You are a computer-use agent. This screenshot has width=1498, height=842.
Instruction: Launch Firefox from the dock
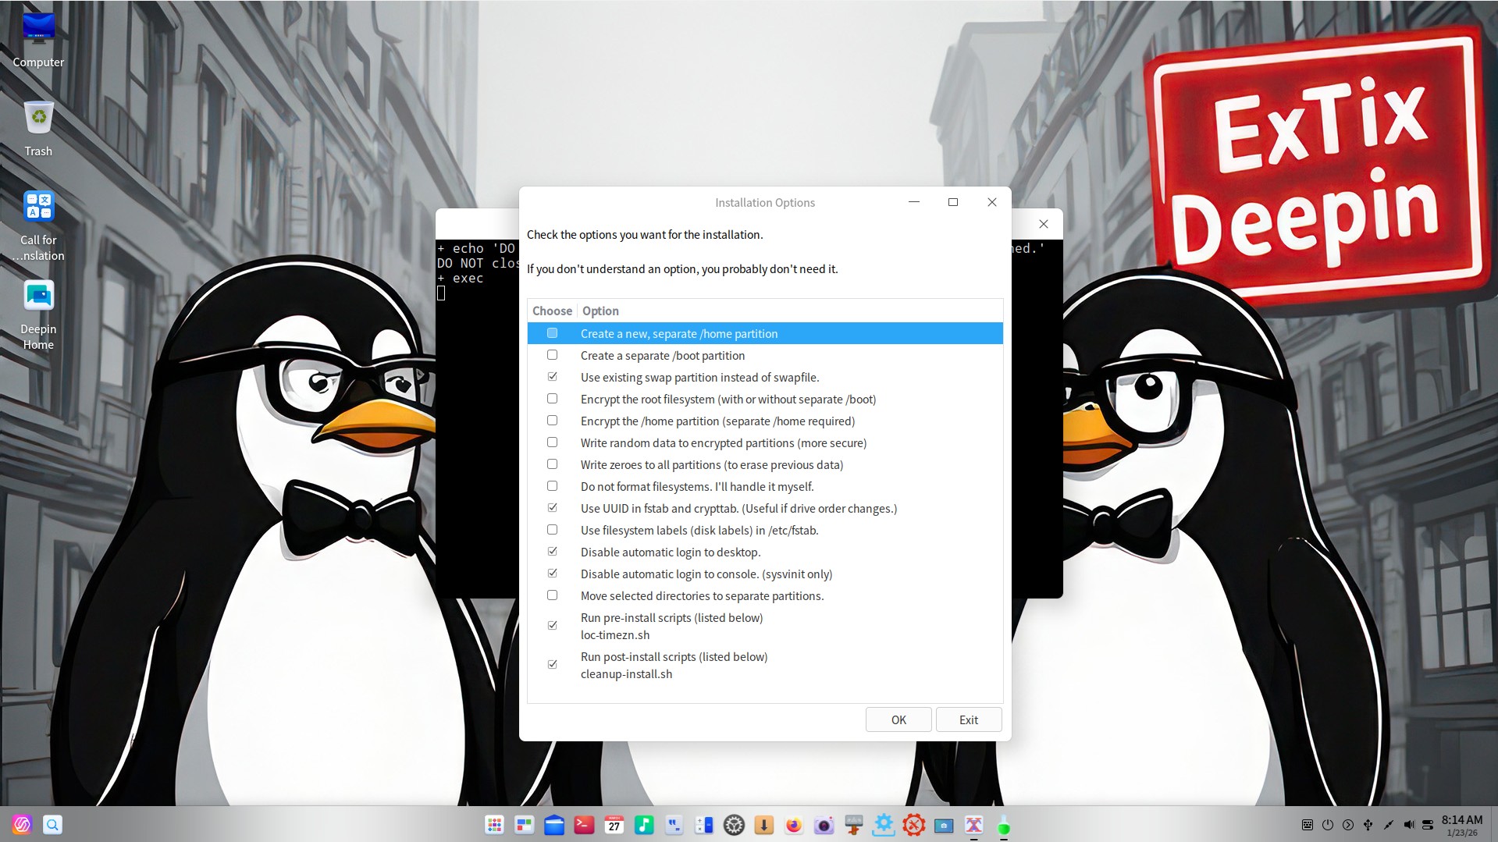click(x=794, y=825)
